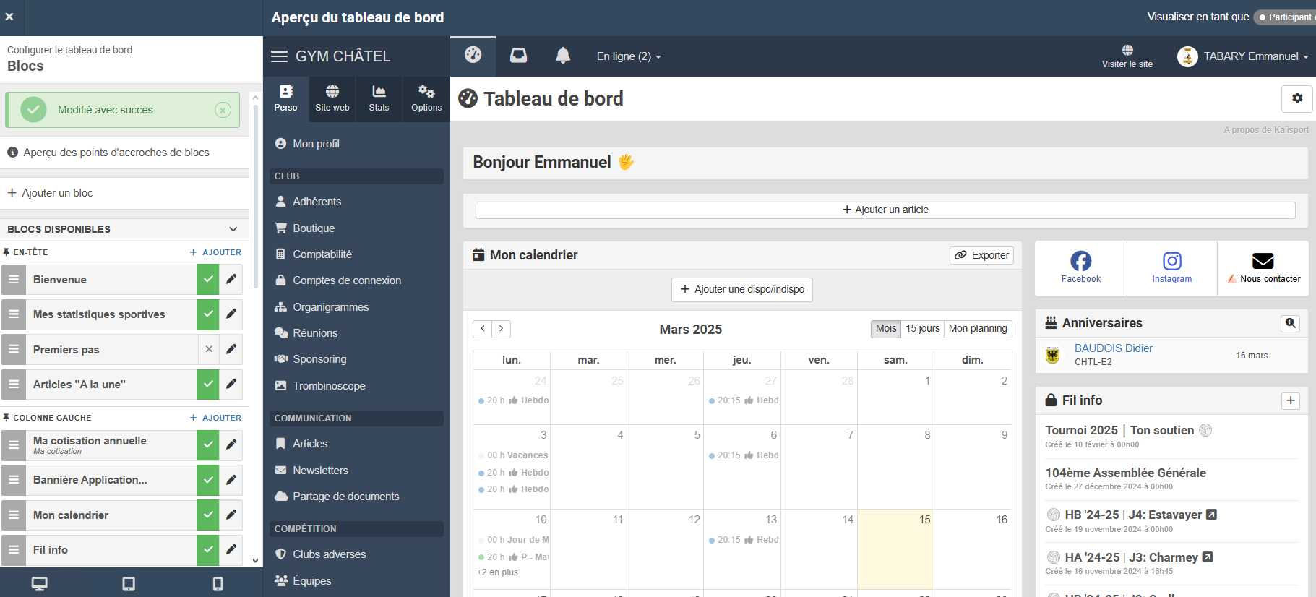Image resolution: width=1316 pixels, height=597 pixels.
Task: Select the 15 jours calendar view
Action: (x=922, y=329)
